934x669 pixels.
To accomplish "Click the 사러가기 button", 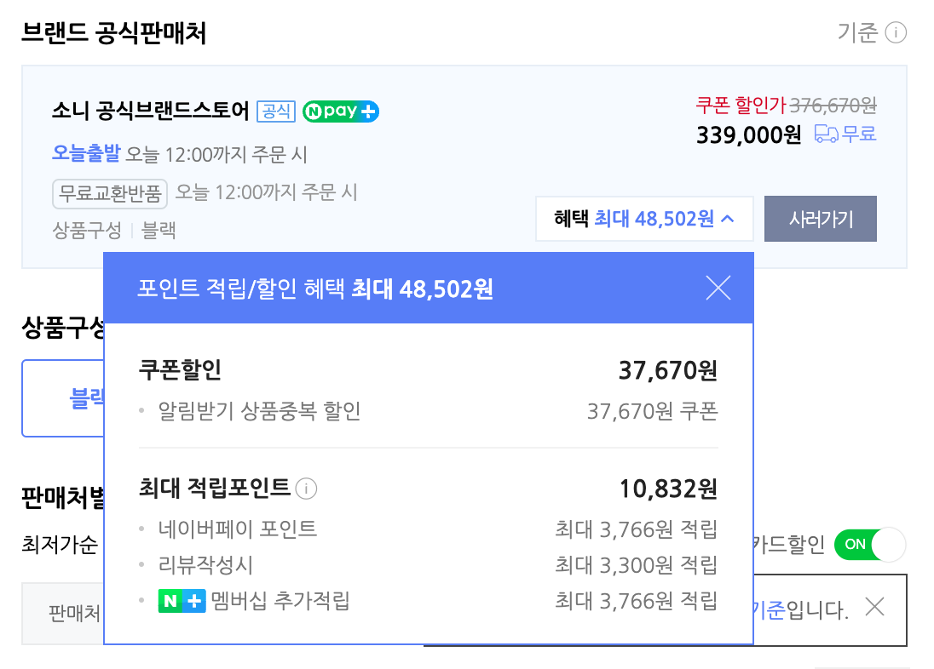I will tap(820, 219).
